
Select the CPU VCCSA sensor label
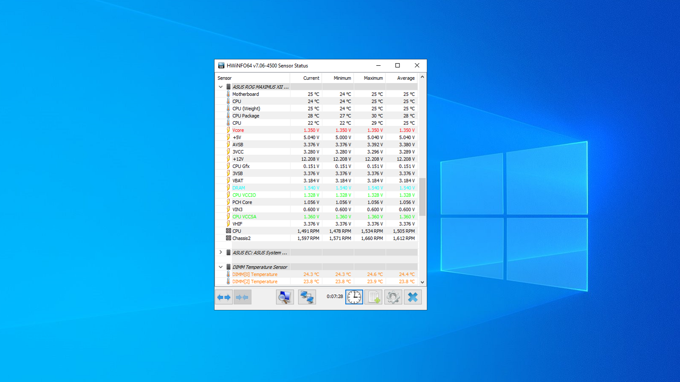(244, 217)
